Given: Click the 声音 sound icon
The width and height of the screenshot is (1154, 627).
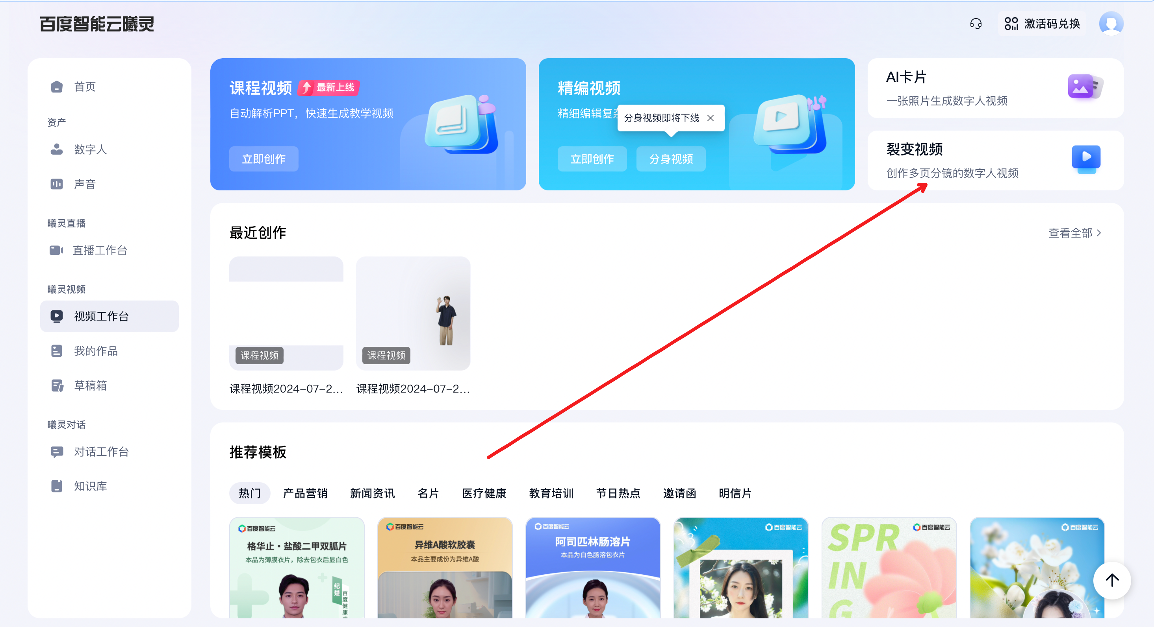Looking at the screenshot, I should [x=57, y=184].
